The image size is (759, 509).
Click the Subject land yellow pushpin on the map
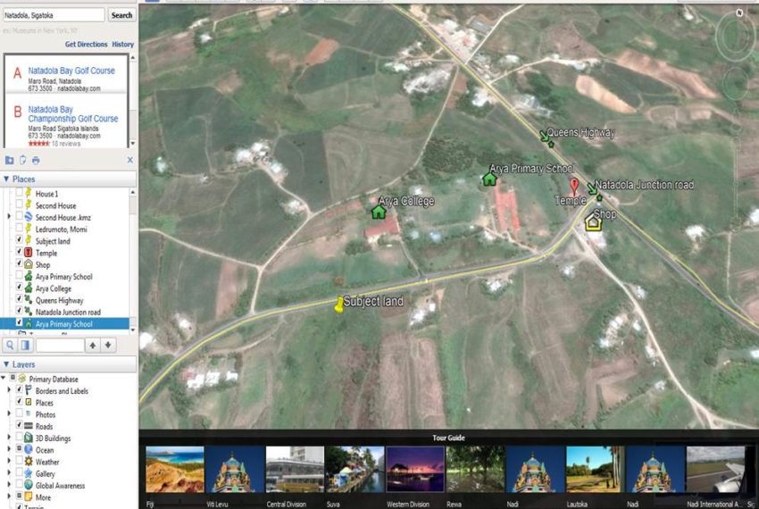click(x=338, y=305)
